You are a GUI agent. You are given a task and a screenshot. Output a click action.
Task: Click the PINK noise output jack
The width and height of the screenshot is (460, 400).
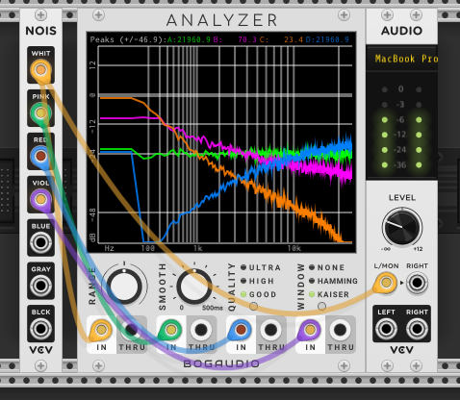40,113
